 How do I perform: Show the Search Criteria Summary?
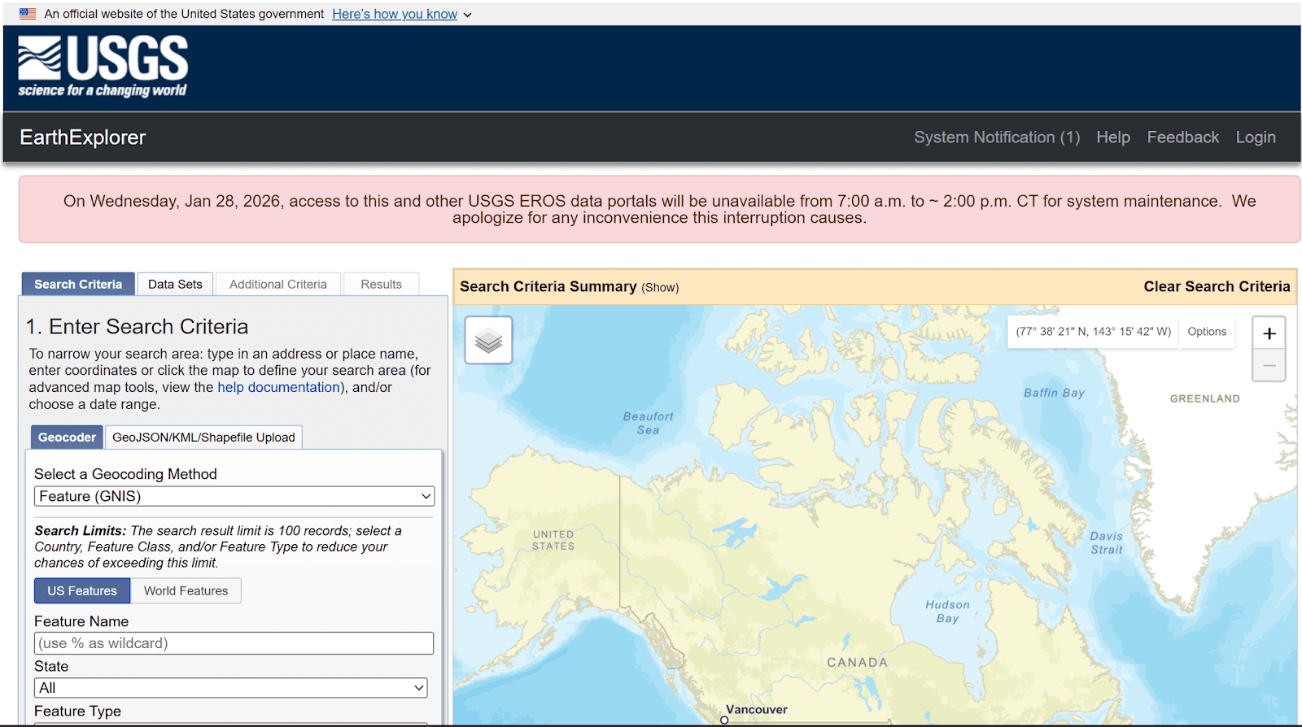[660, 288]
